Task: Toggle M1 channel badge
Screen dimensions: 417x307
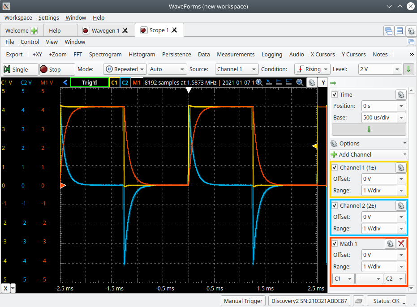Action: coord(137,82)
